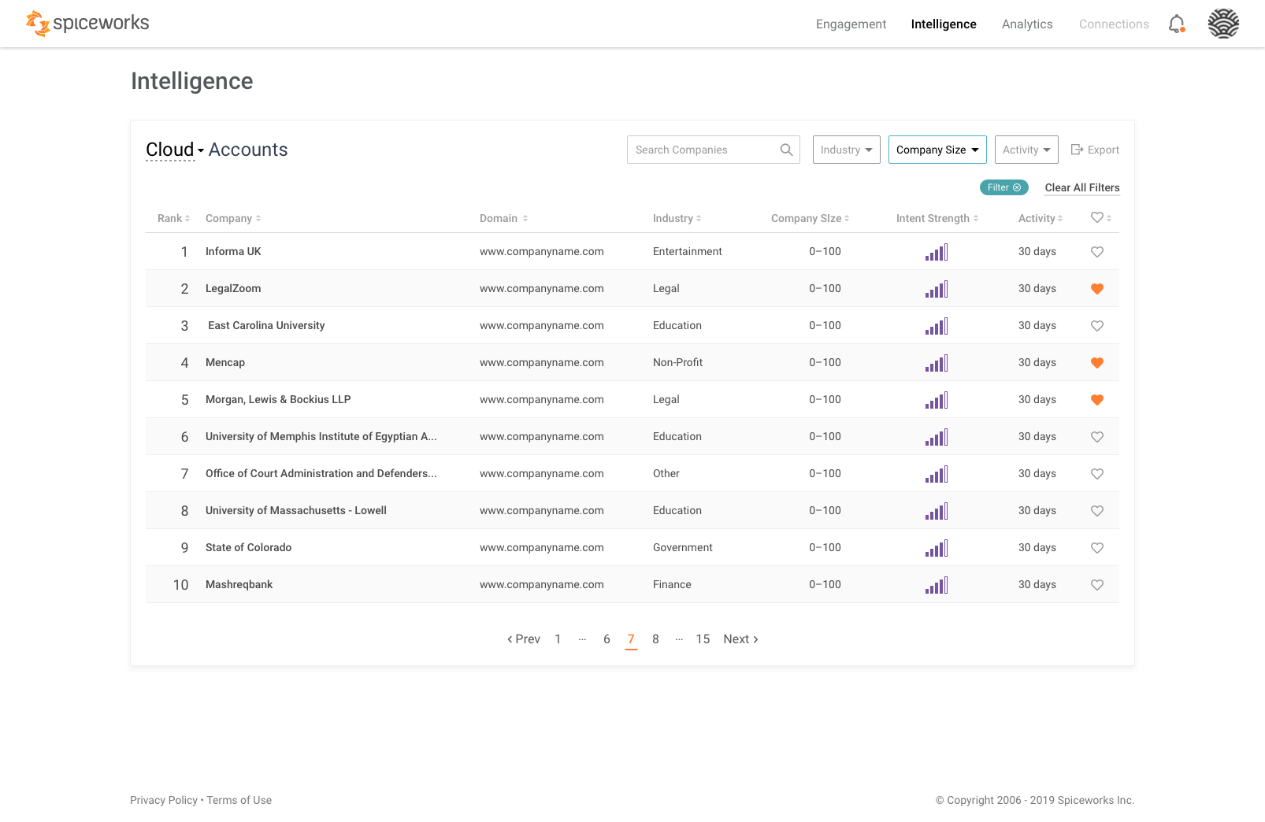
Task: Click intent strength bars for Mencap
Action: point(937,363)
